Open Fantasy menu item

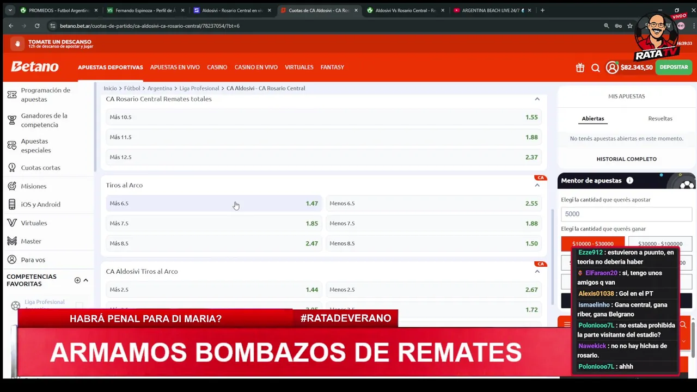point(332,68)
